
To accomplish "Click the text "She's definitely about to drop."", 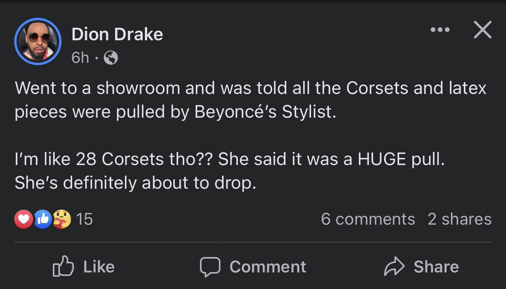I will (x=135, y=182).
